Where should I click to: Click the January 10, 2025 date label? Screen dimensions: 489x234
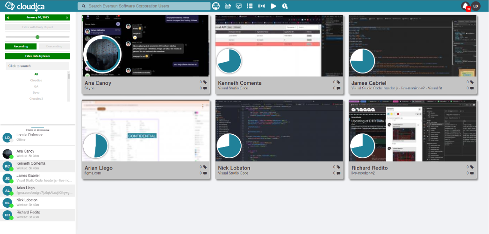[x=37, y=18]
